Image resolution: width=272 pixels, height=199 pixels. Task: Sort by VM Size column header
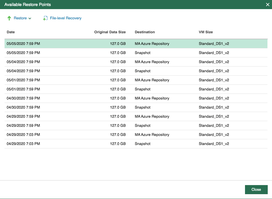206,32
